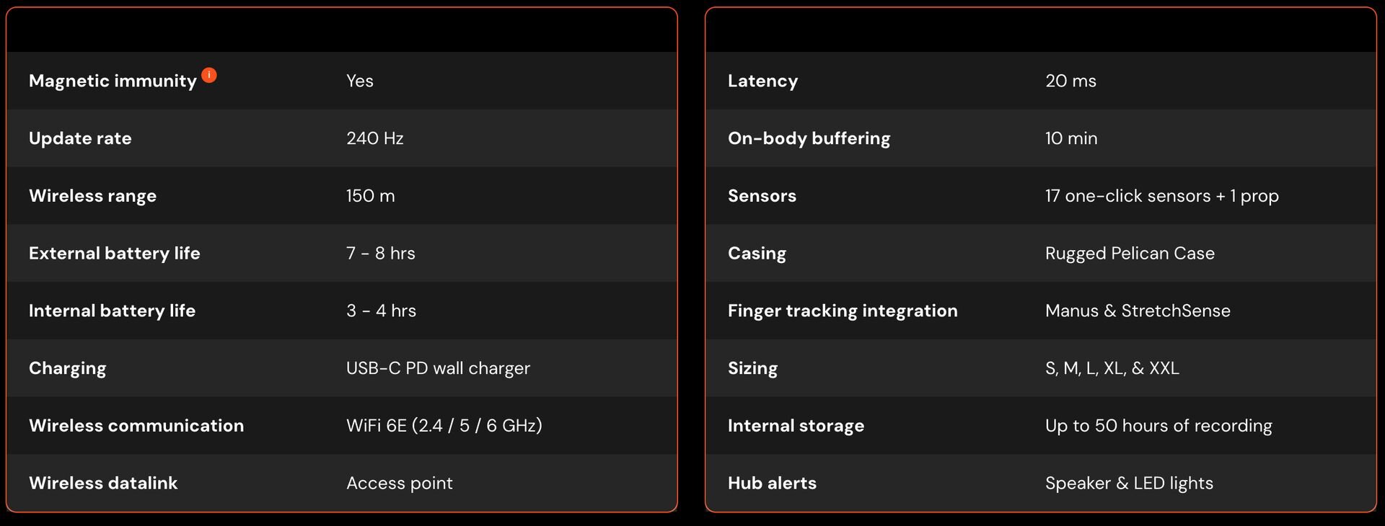This screenshot has height=526, width=1385.
Task: Click the Internal battery life label
Action: (112, 311)
